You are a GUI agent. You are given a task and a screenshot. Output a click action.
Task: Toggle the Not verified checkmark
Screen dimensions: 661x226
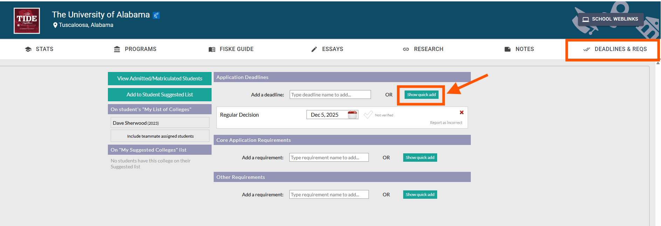(x=368, y=115)
